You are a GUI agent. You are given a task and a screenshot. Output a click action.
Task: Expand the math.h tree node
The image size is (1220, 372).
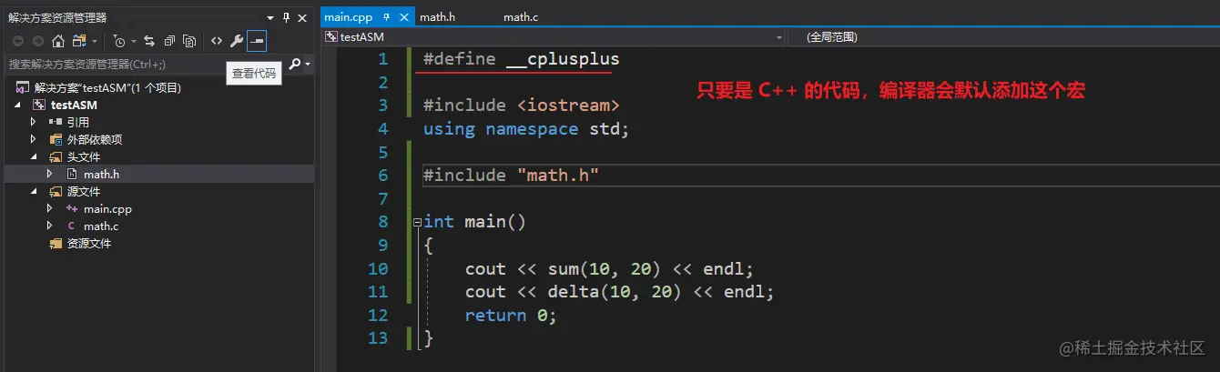pos(50,174)
